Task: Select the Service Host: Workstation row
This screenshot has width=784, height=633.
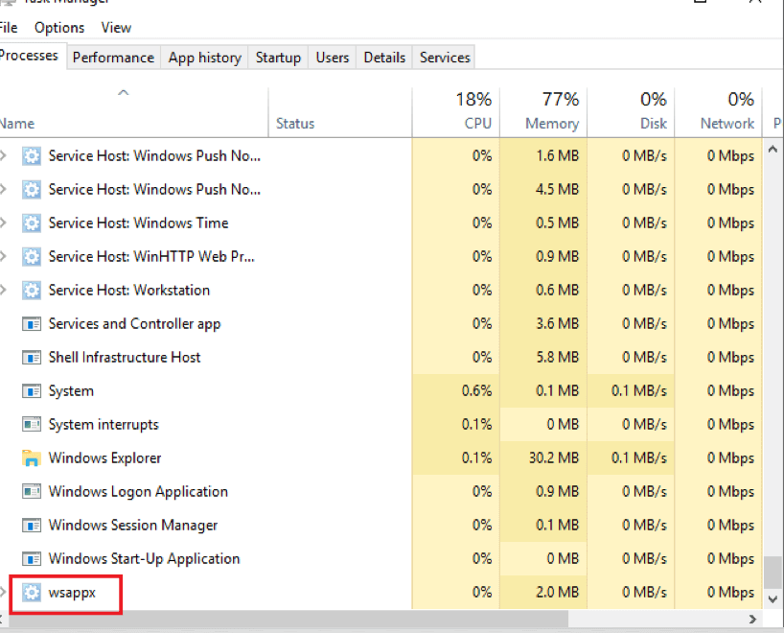Action: [381, 291]
